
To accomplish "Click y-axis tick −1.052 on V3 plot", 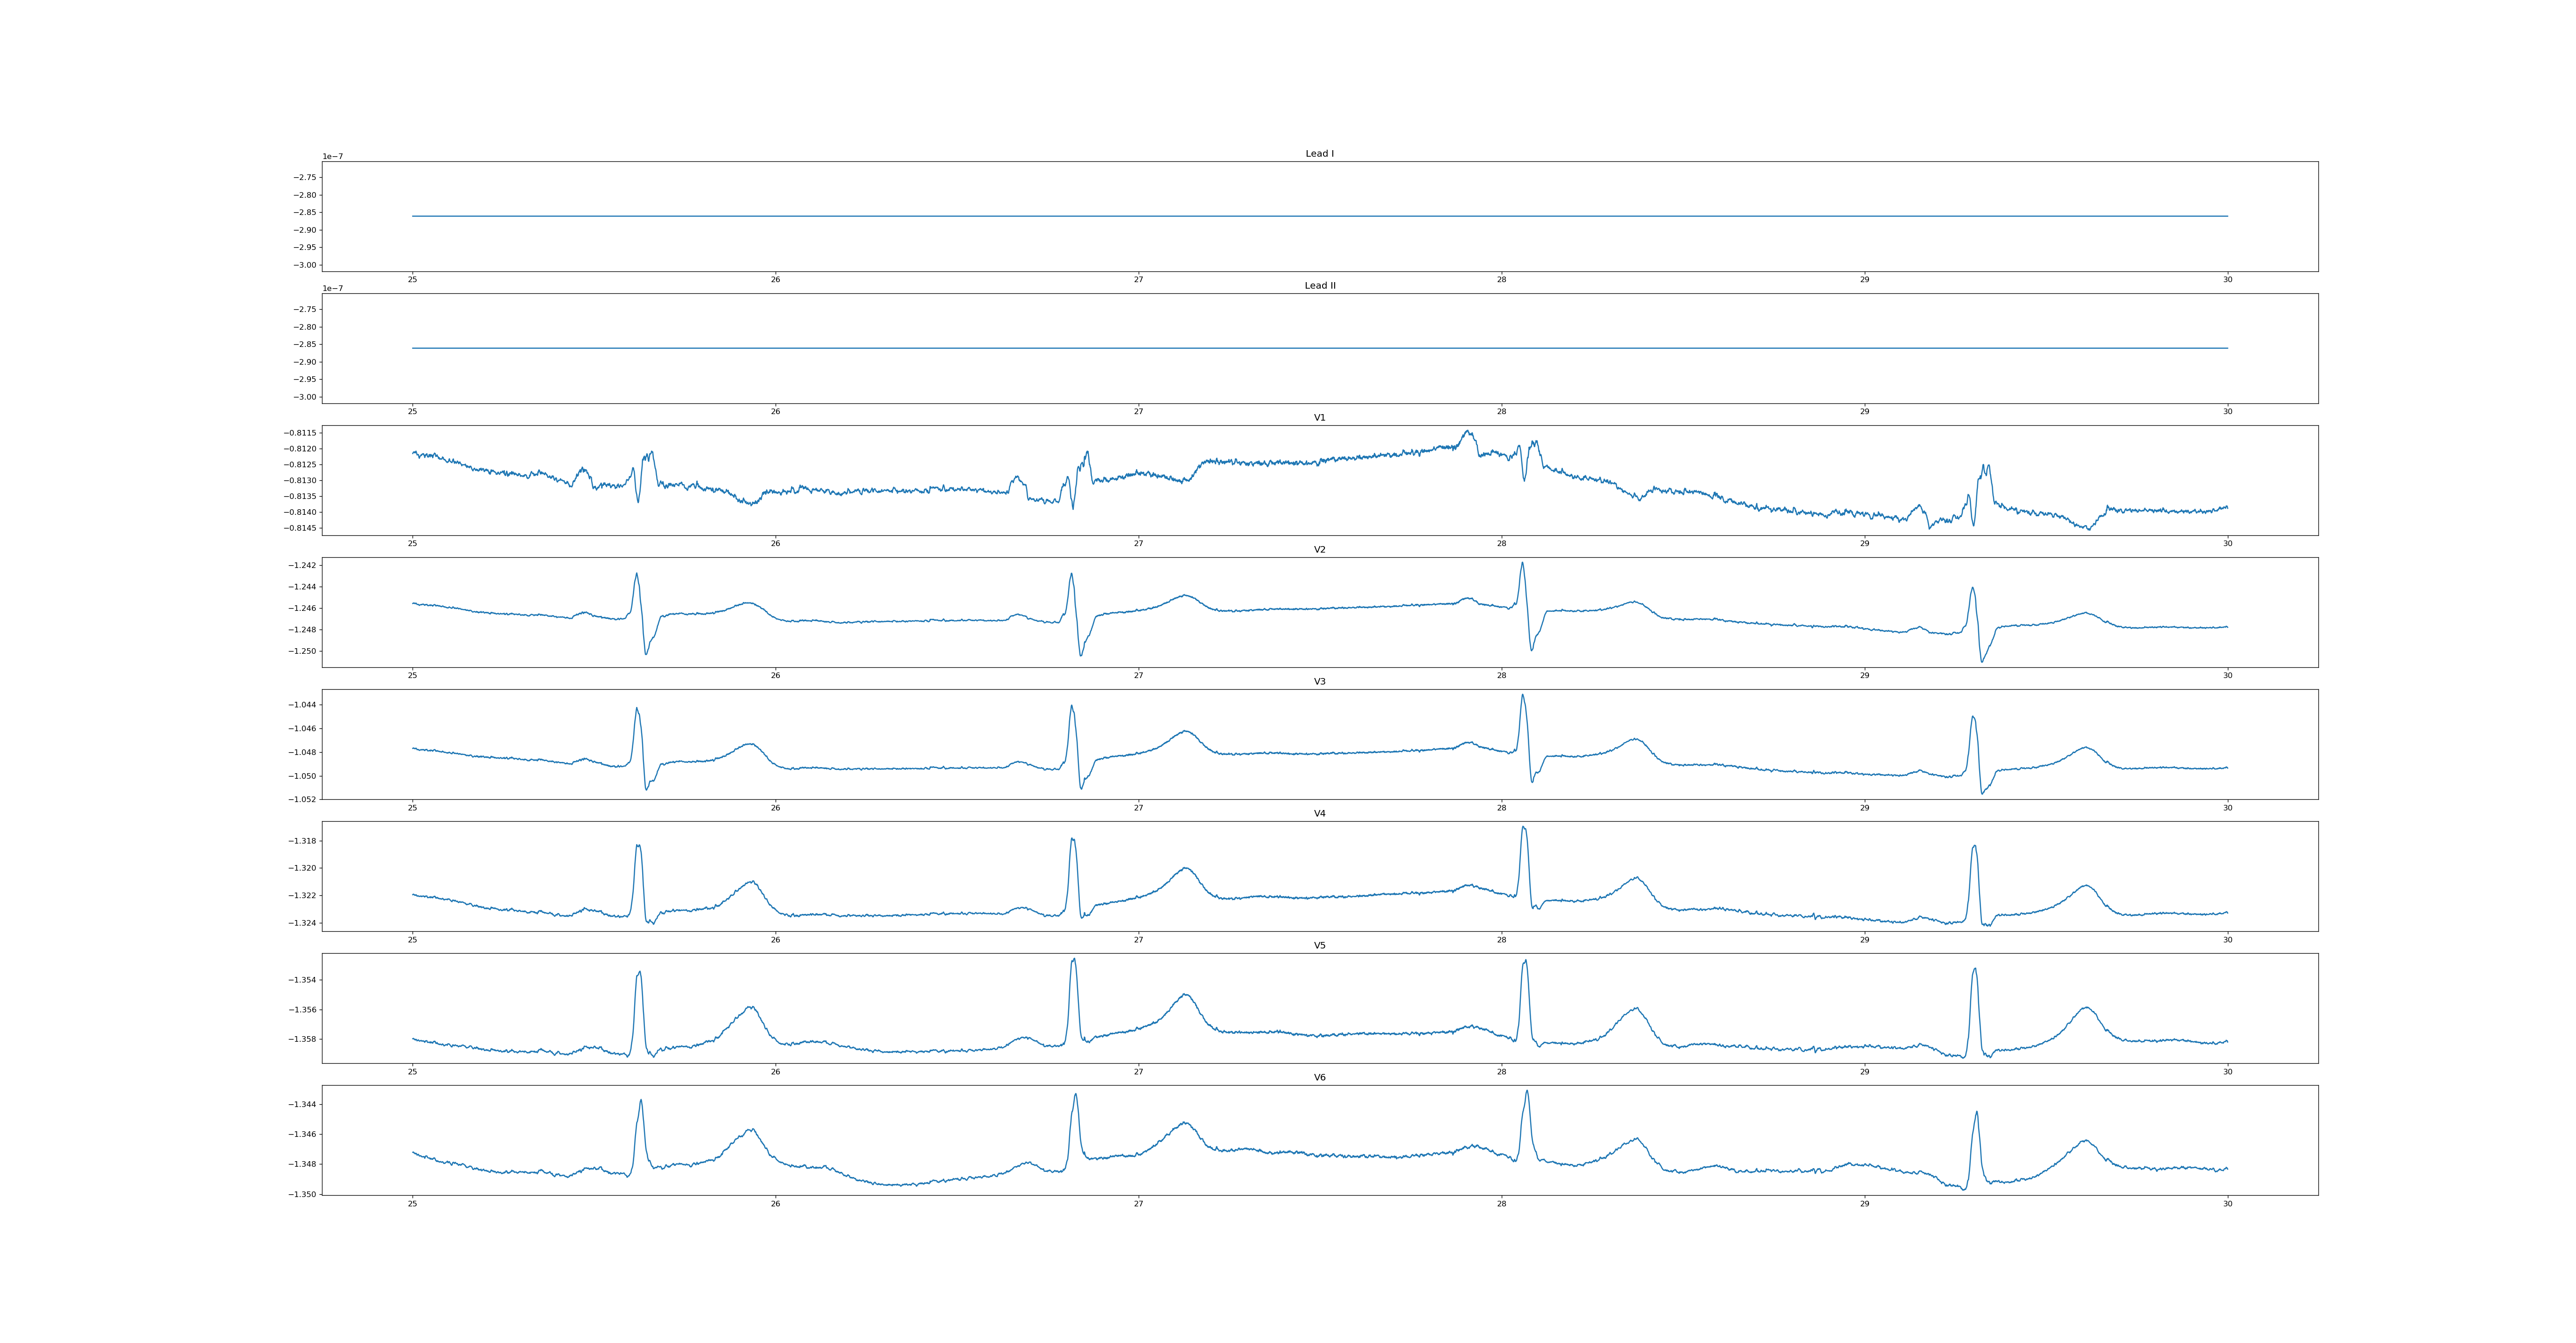I will [302, 799].
